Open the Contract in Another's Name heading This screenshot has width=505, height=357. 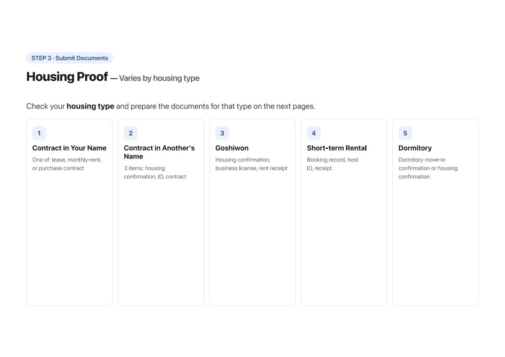pos(159,152)
